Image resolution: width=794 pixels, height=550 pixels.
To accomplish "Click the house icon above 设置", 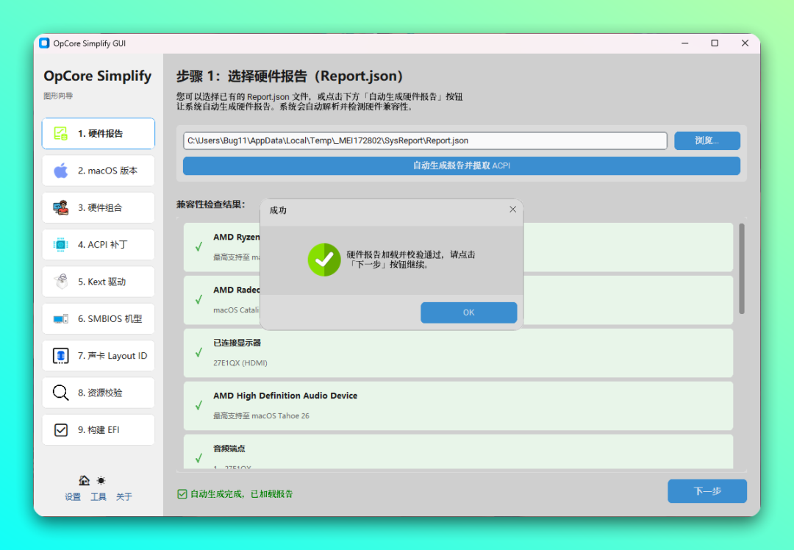I will click(x=85, y=479).
